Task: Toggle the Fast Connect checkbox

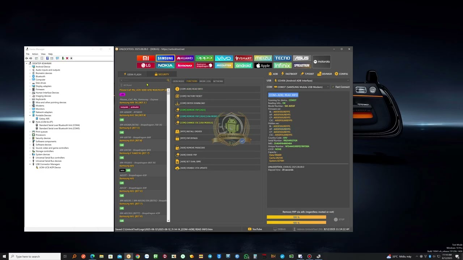Action: coord(333,87)
